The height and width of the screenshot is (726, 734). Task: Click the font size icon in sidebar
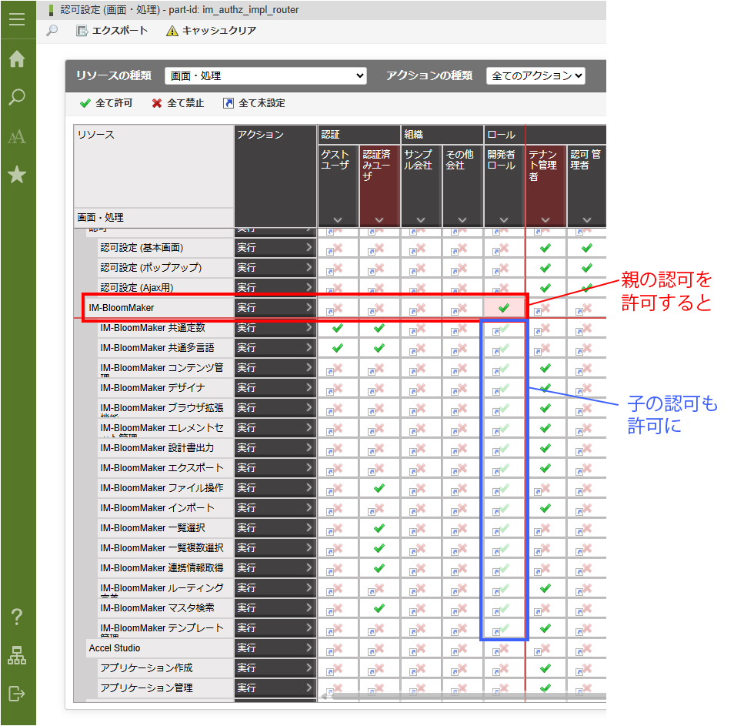(17, 137)
